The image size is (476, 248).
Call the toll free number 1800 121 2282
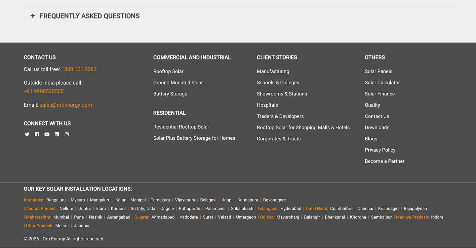(x=79, y=69)
